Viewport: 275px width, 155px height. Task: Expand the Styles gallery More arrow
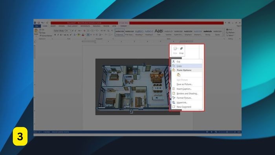tap(224, 35)
